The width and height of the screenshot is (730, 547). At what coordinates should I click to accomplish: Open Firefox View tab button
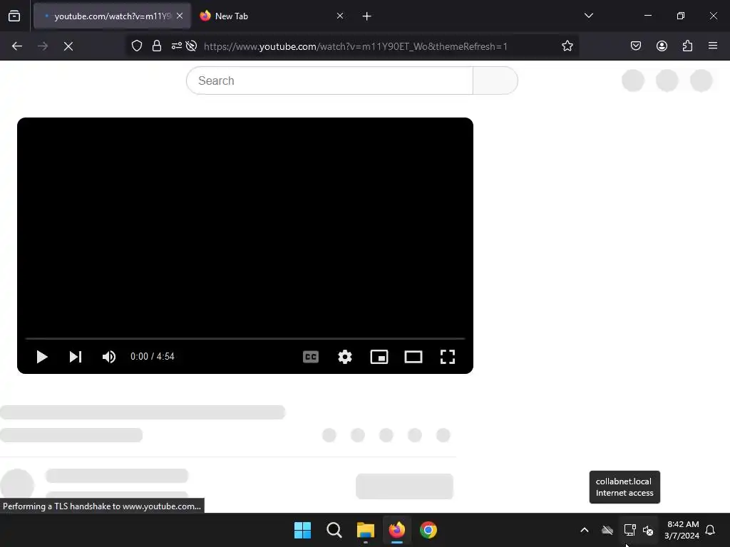click(14, 16)
